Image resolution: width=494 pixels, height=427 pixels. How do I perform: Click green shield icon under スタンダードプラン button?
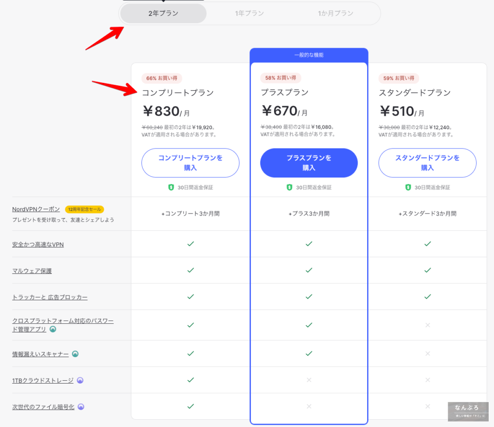pos(408,187)
